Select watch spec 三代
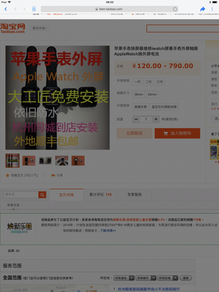Image resolution: width=219 pixels, height=292 pixels. coord(160,82)
